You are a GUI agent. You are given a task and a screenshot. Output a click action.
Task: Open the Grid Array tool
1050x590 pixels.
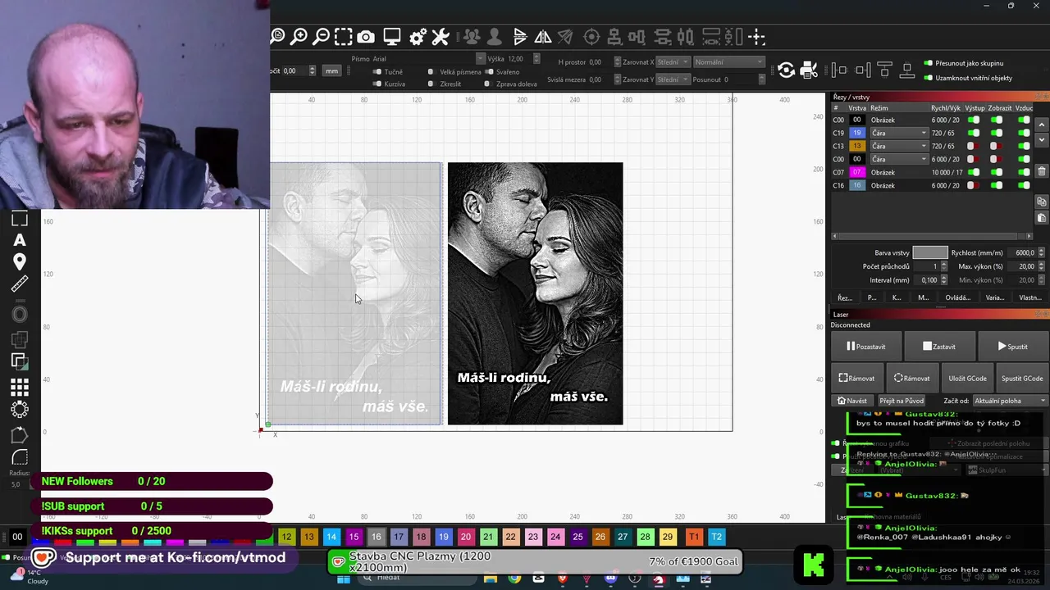(20, 387)
